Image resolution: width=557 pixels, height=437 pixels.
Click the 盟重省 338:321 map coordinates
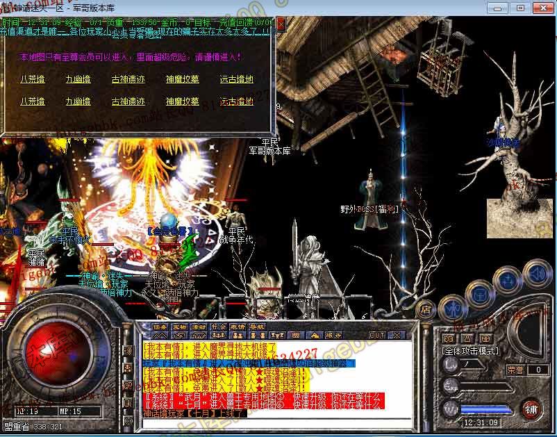click(33, 427)
